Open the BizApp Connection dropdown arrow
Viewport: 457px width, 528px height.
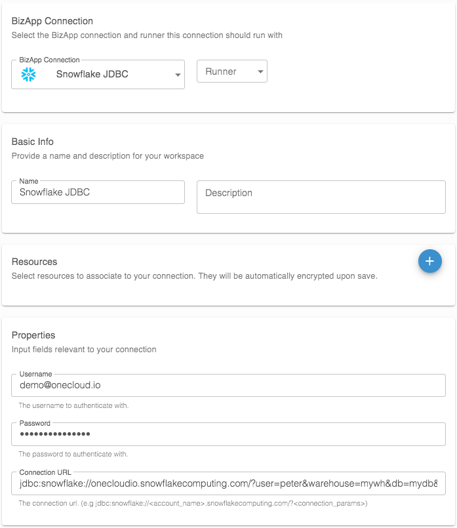178,75
